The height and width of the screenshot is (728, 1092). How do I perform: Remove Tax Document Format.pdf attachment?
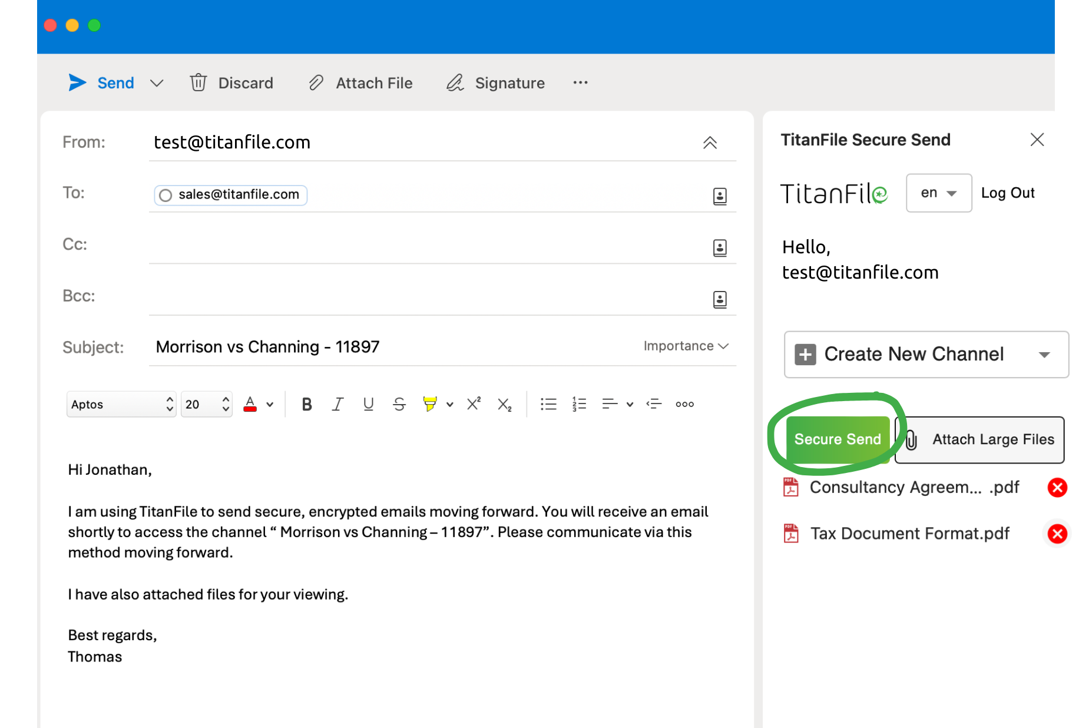1057,534
